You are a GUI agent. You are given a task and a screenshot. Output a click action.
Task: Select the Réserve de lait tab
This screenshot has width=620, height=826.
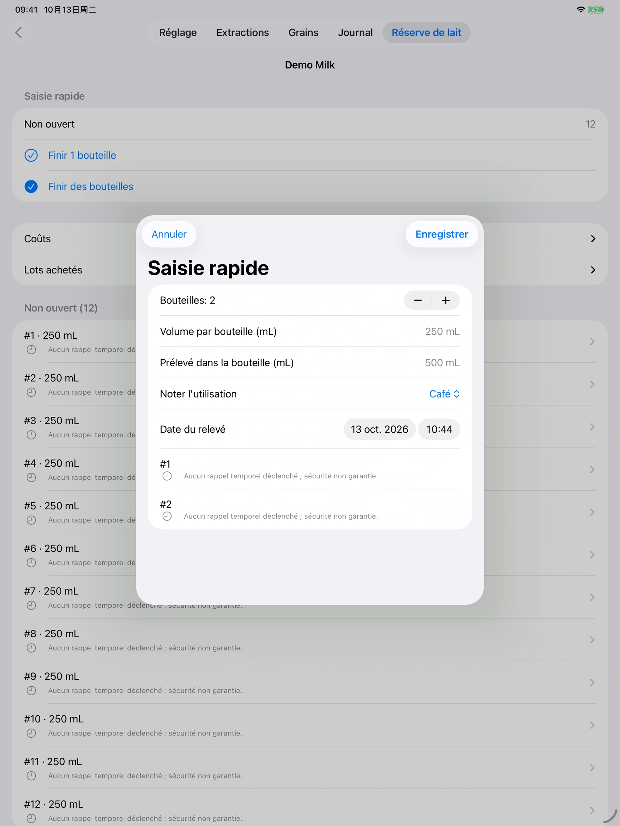click(426, 32)
